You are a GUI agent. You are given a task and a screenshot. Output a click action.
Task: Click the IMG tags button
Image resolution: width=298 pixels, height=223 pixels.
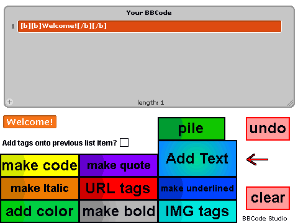197,211
